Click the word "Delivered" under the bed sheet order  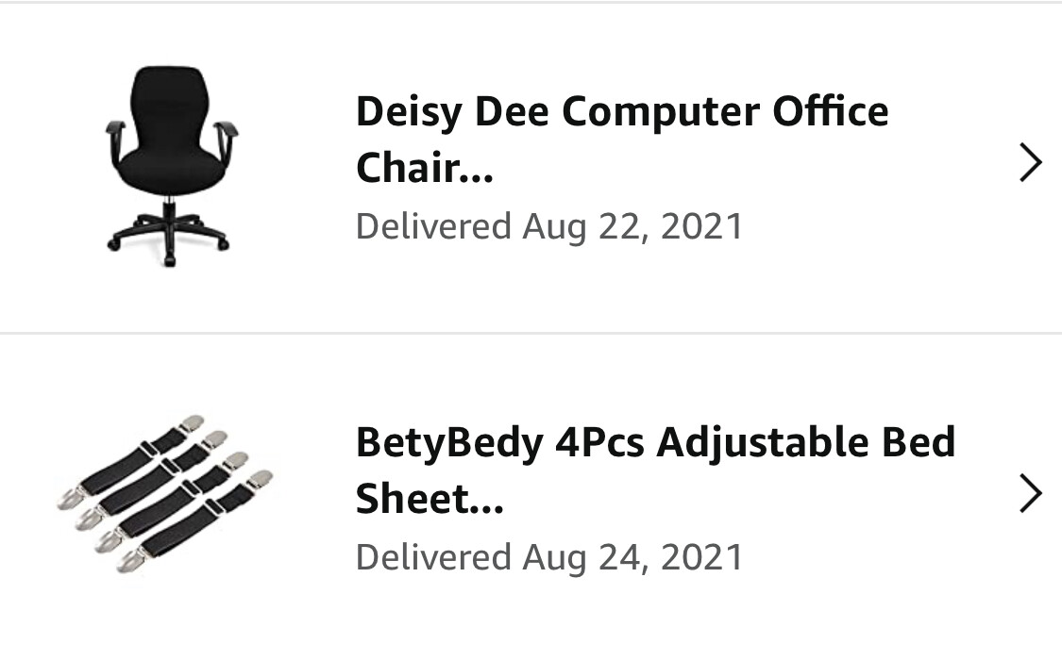(433, 556)
